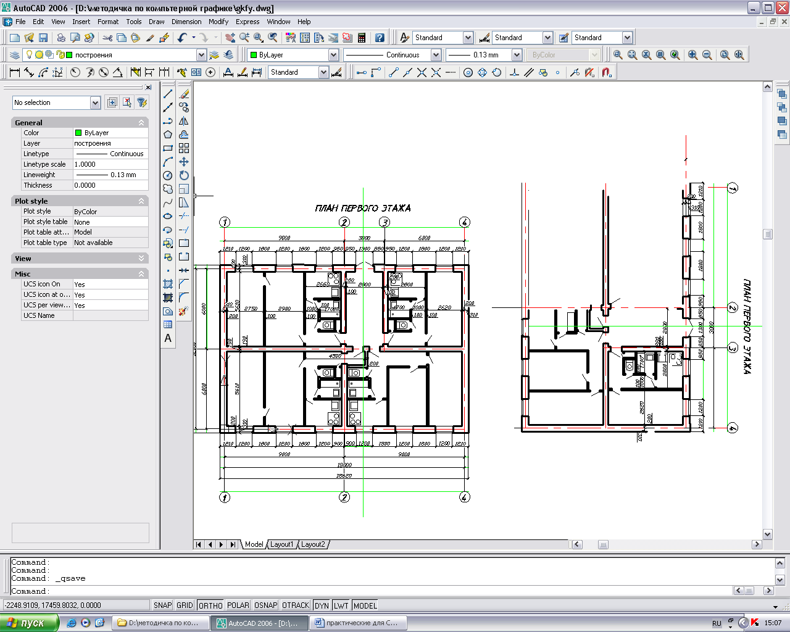Screen dimensions: 790x632
Task: Select the Line tool in Draw toolbar
Action: (x=168, y=94)
